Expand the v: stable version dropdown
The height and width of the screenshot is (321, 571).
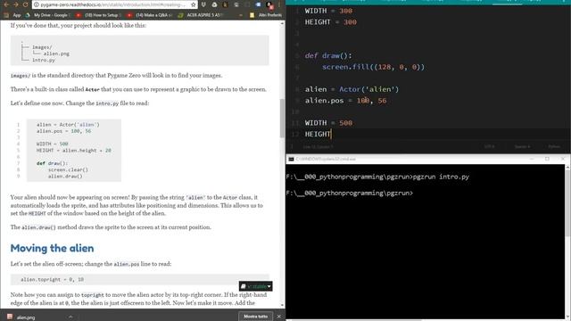(x=256, y=286)
